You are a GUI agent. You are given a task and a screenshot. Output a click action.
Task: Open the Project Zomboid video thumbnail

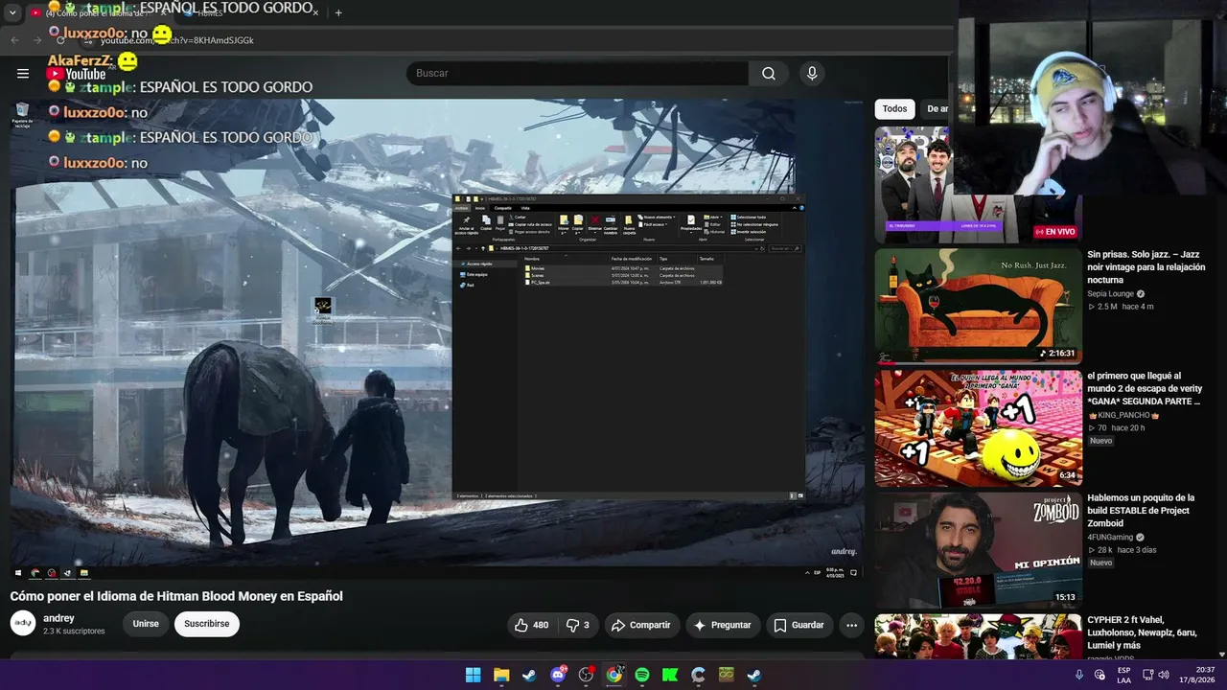(978, 549)
